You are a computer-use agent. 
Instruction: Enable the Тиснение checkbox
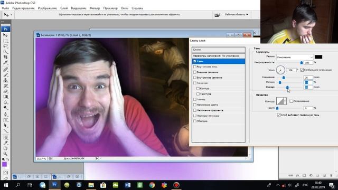(x=195, y=83)
